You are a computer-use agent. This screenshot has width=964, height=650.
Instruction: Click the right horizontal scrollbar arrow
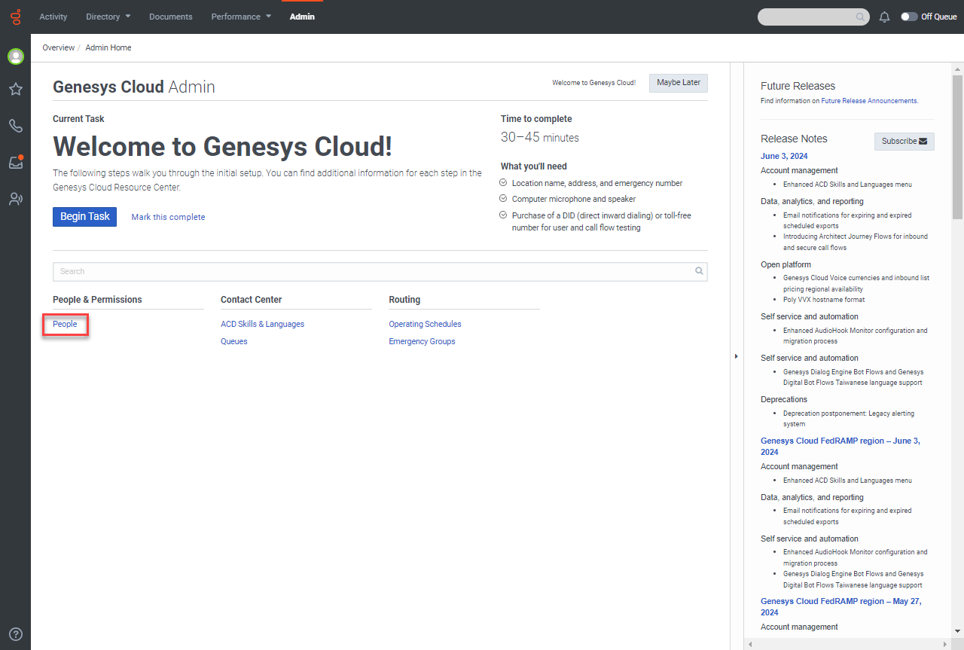[946, 645]
